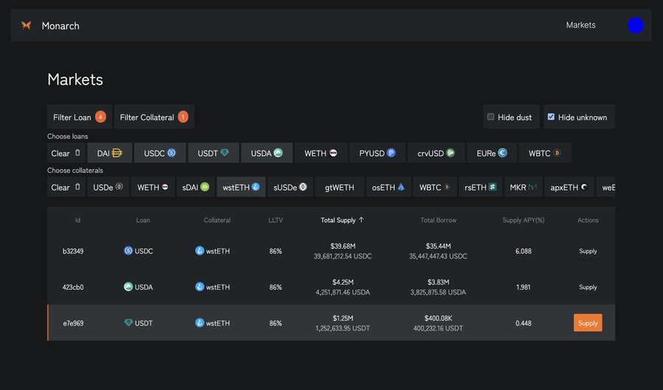The image size is (663, 390).
Task: Toggle the WETH loan filter chip
Action: tap(321, 153)
